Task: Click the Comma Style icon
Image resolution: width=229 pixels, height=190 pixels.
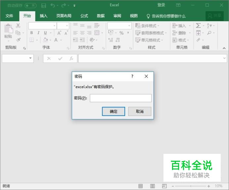Action: point(128,33)
